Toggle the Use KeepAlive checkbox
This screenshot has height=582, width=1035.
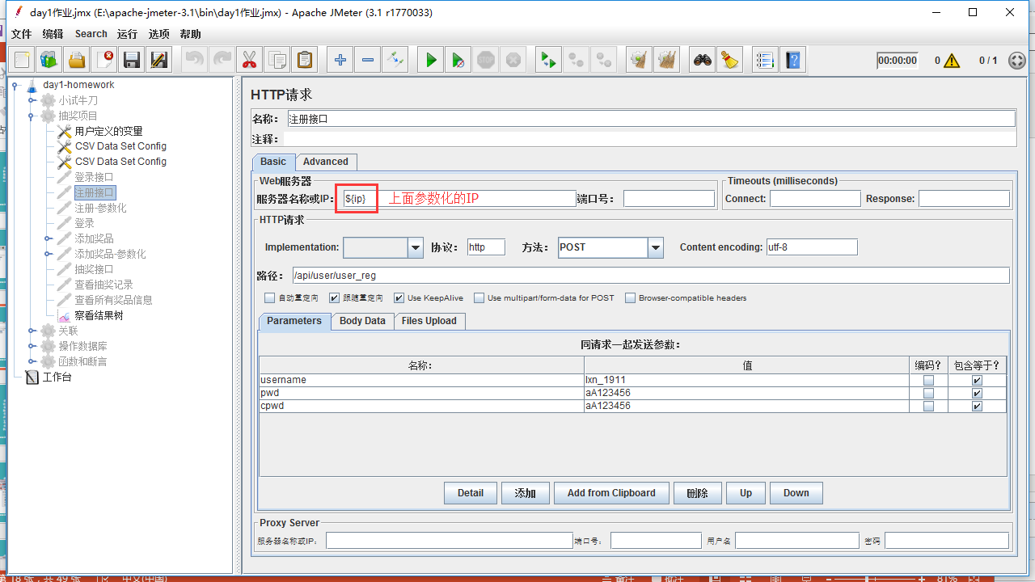pos(399,298)
